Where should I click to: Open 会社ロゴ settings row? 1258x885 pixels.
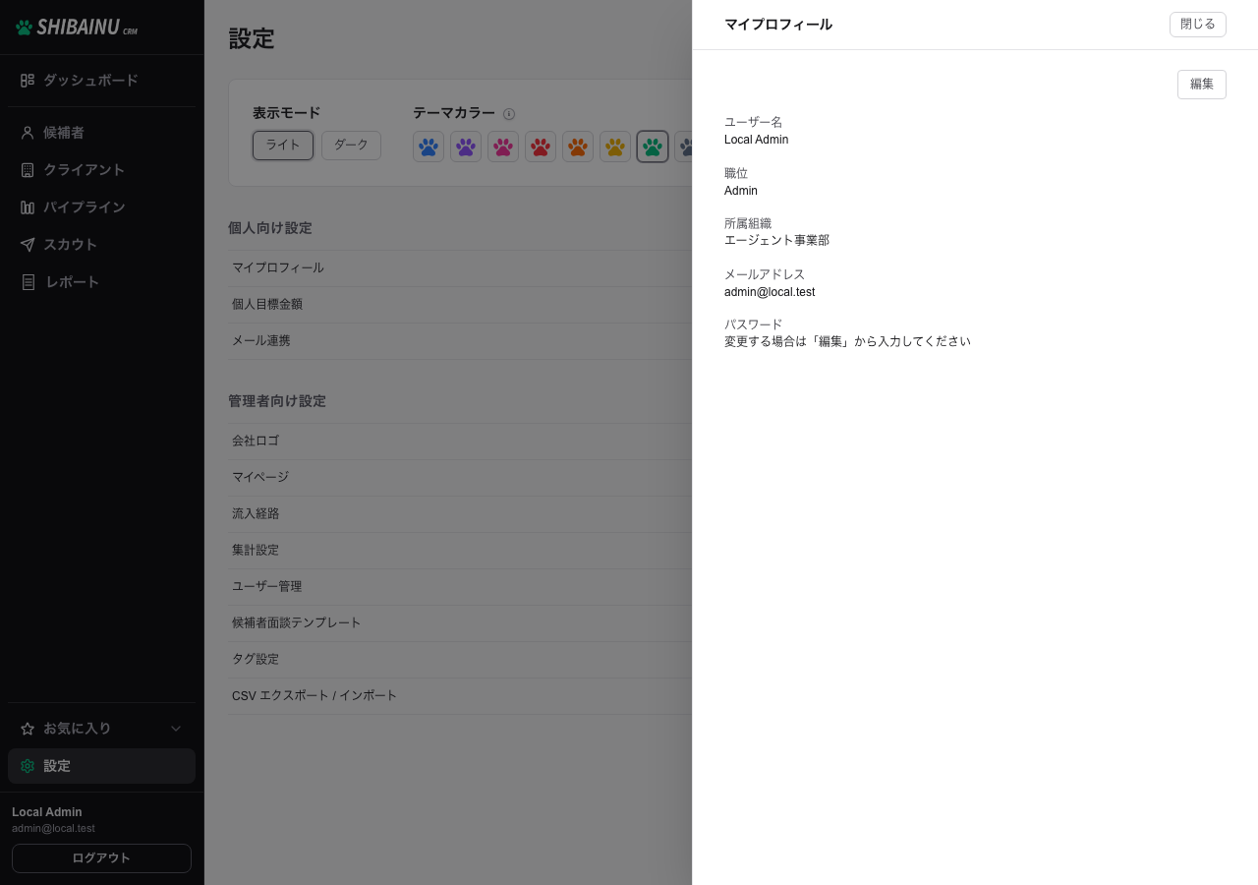pos(460,442)
